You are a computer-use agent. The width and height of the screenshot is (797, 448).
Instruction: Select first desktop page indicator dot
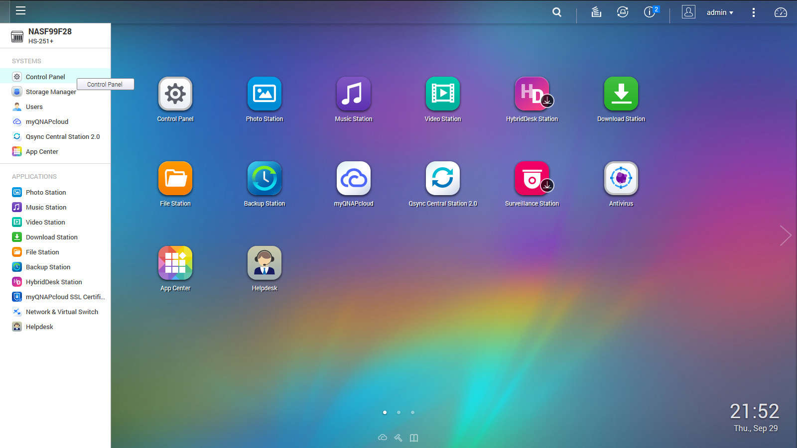coord(385,412)
